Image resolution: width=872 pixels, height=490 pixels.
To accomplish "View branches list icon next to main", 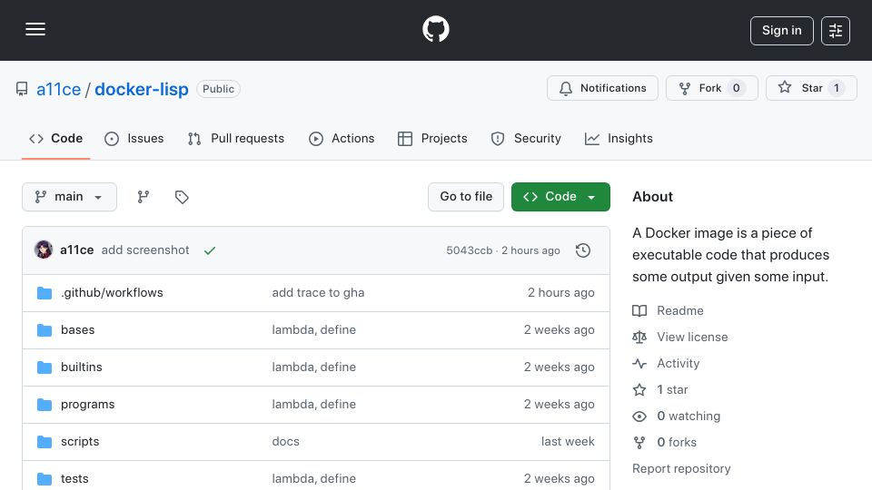I will 144,197.
